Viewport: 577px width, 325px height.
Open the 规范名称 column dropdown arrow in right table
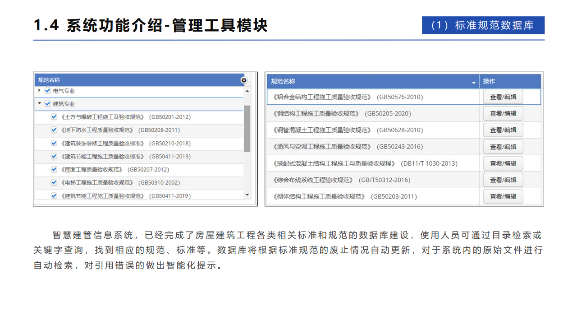pos(473,83)
